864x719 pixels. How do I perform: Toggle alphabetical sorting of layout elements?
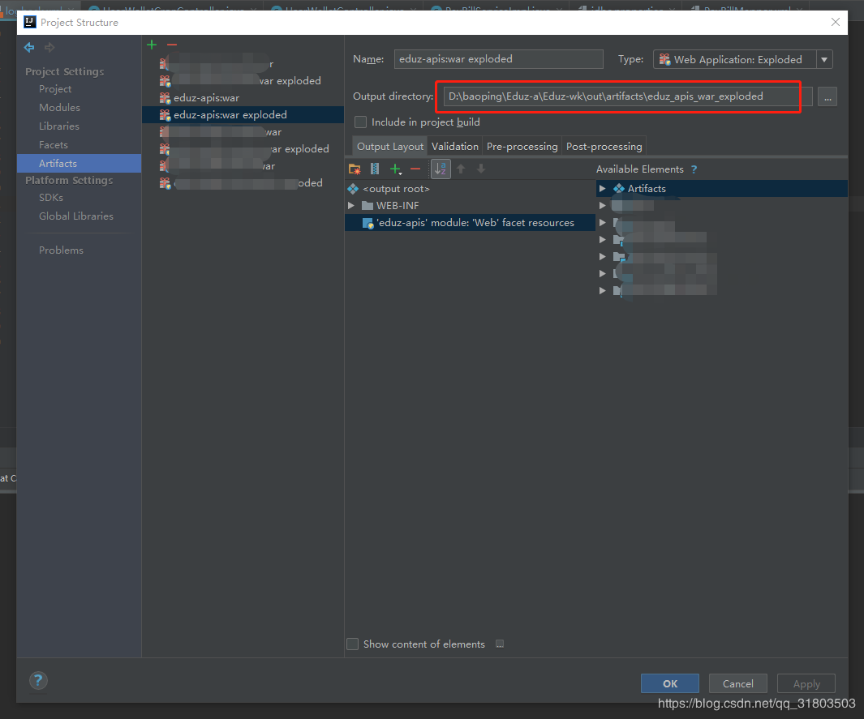pyautogui.click(x=439, y=169)
